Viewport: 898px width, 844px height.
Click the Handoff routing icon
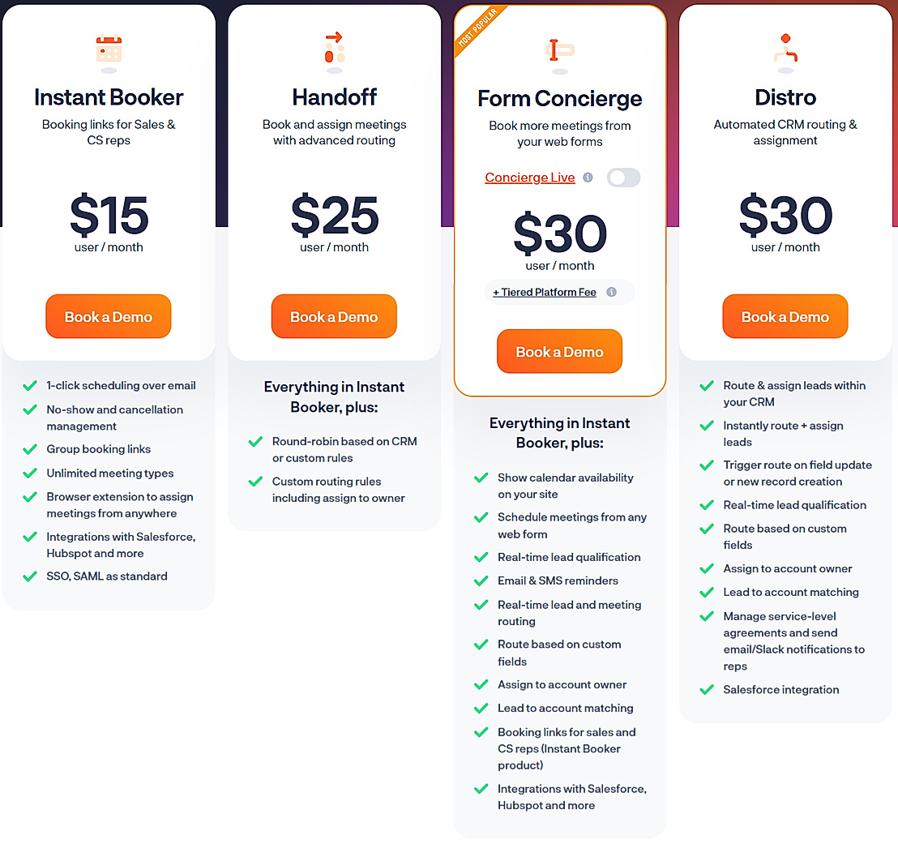coord(334,49)
